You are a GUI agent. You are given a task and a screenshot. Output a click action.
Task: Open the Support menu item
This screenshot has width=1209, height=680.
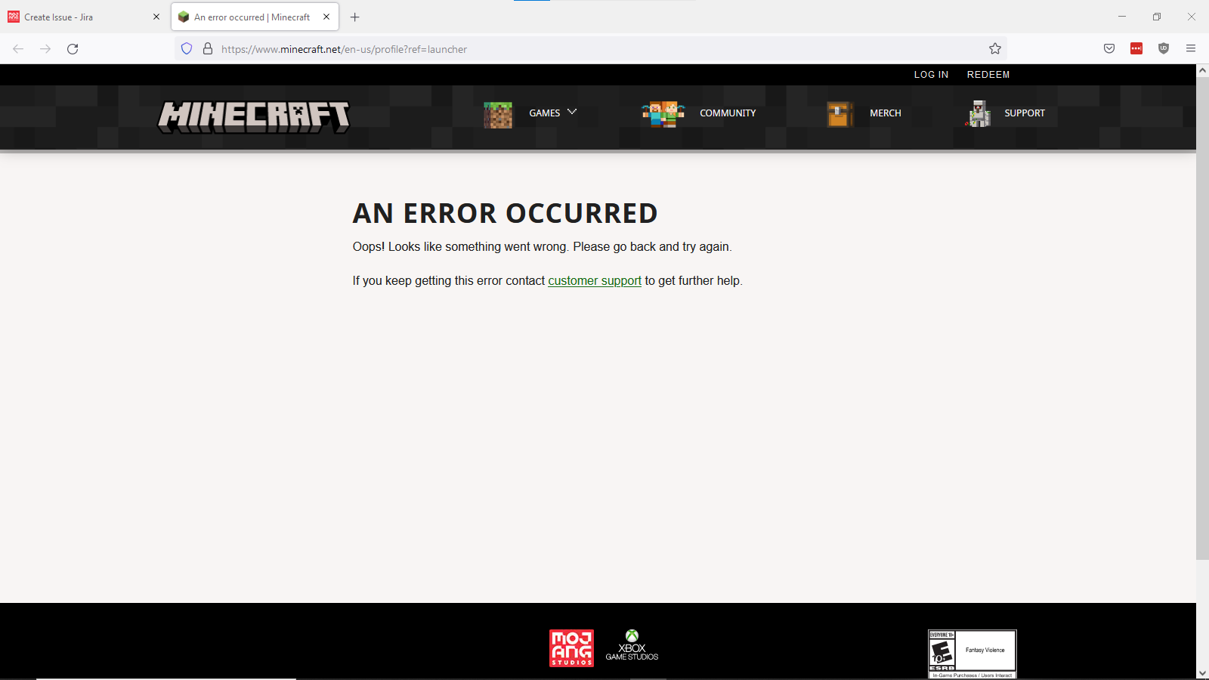pos(1025,113)
